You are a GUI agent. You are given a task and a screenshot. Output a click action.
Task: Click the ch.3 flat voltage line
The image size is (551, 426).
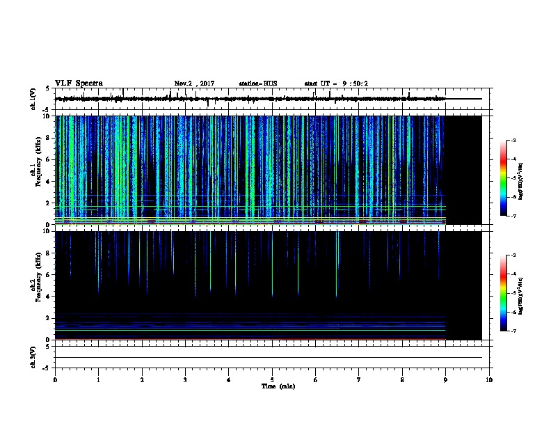pyautogui.click(x=269, y=358)
